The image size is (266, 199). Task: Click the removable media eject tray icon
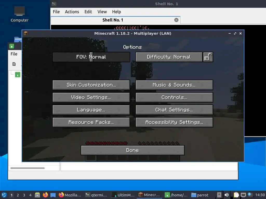pos(219,195)
